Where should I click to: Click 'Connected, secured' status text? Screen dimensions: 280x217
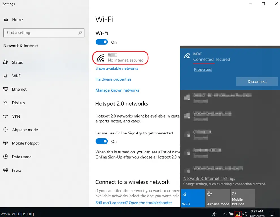(212, 59)
